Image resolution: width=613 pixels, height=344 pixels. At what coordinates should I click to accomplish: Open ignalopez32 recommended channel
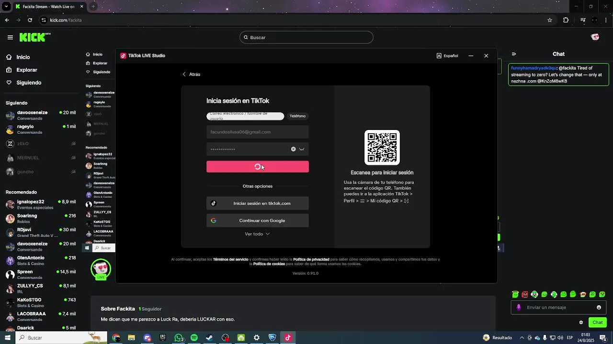41,204
